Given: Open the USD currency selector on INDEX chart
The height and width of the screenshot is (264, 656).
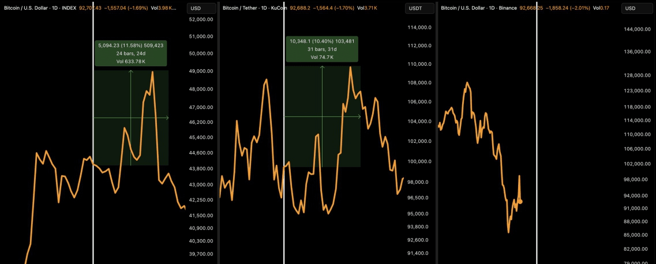Looking at the screenshot, I should point(202,8).
